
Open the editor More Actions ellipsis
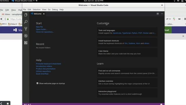(x=162, y=14)
